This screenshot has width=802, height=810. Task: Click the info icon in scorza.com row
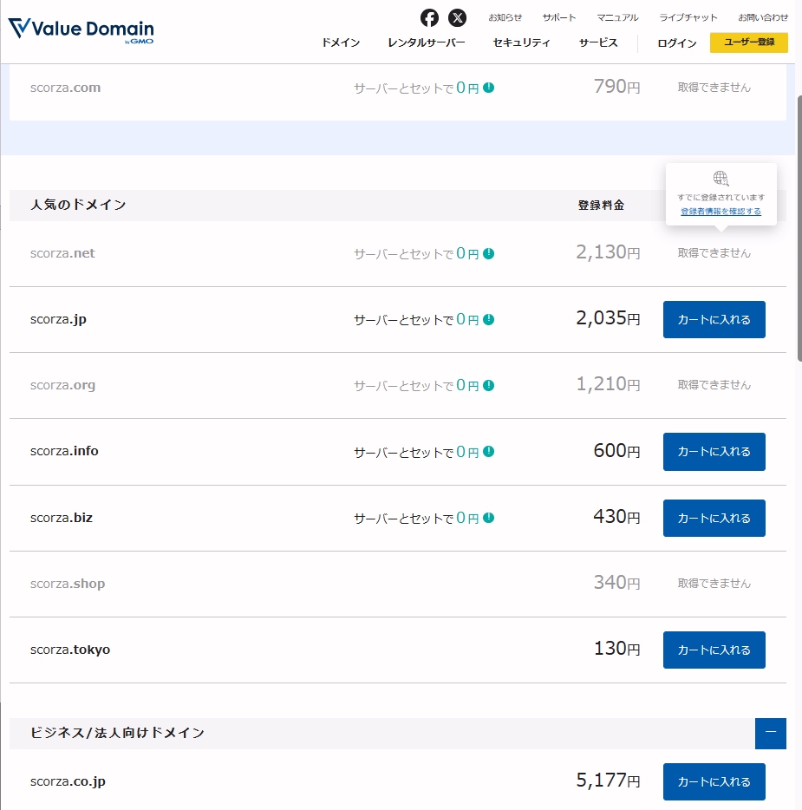point(488,88)
